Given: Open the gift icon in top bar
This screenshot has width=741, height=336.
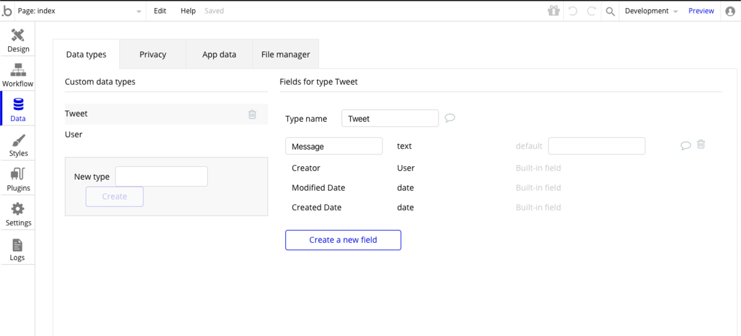Looking at the screenshot, I should pos(553,11).
